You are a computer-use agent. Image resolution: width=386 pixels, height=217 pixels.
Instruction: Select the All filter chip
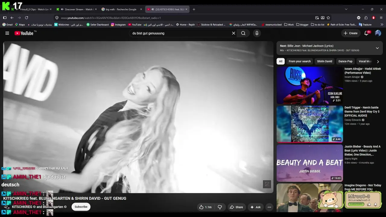(280, 61)
